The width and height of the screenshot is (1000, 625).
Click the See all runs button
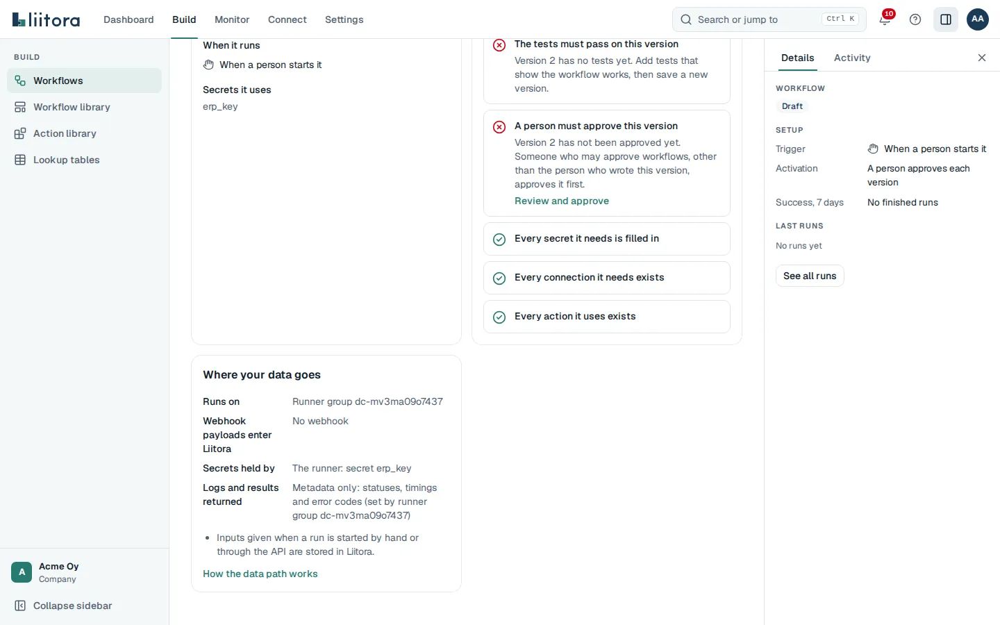(810, 276)
